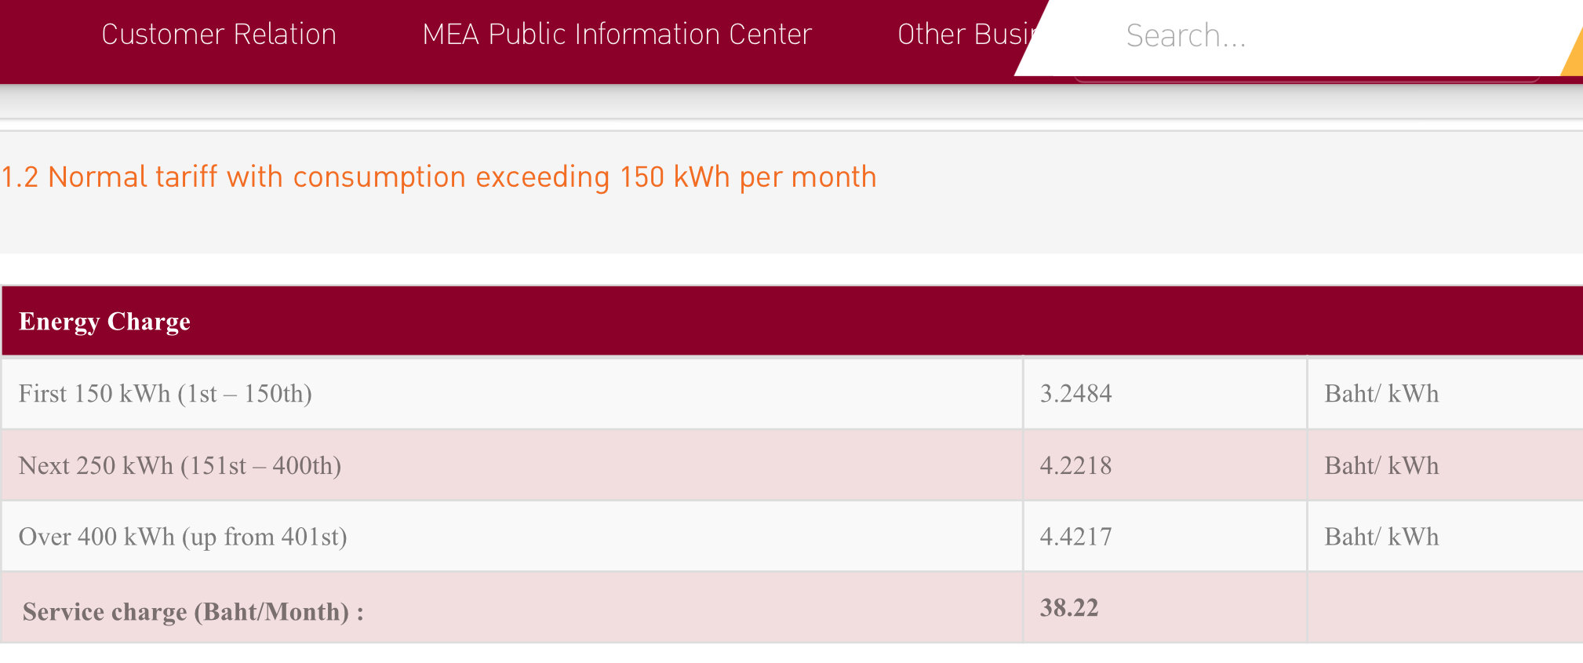Open the Customer Relation menu
Viewport: 1583px width, 663px height.
click(219, 35)
